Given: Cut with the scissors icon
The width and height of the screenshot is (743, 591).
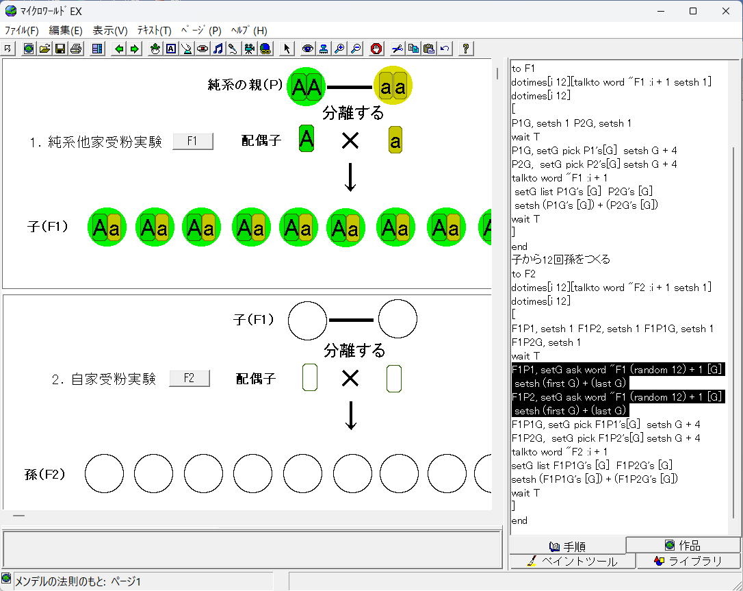Looking at the screenshot, I should (397, 49).
